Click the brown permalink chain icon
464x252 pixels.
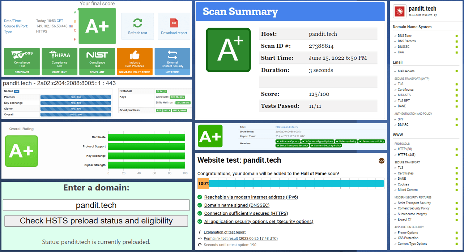381,161
